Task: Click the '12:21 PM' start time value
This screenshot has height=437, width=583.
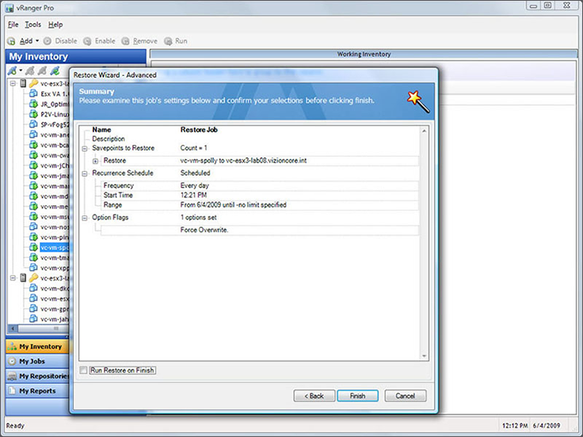Action: (x=193, y=195)
